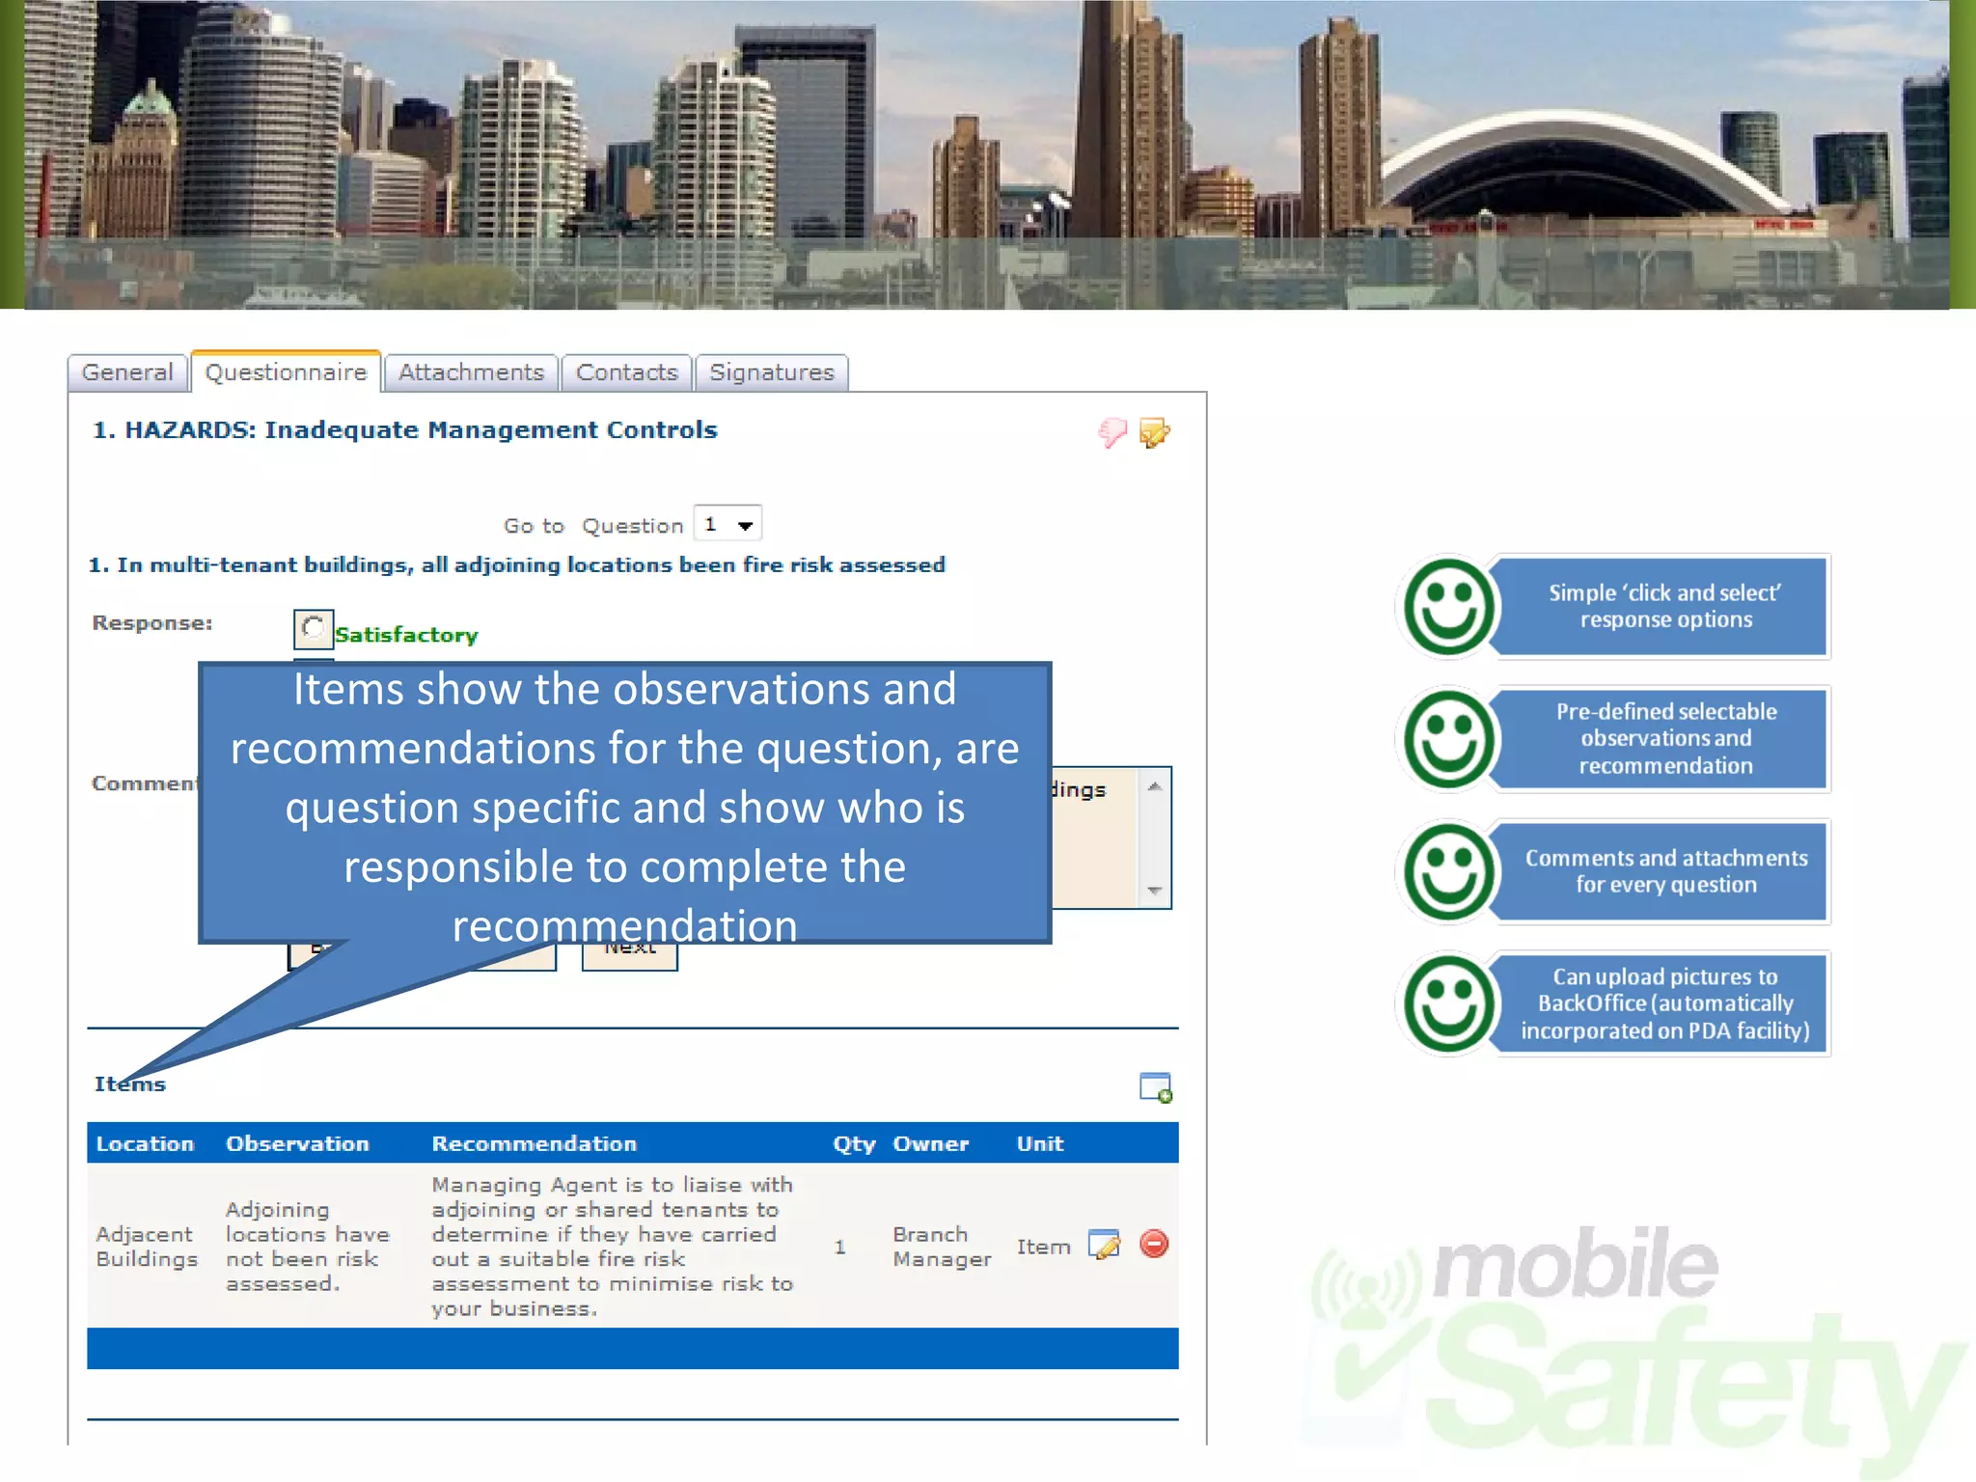Add a new item with the Items add icon
Screen dimensions: 1976x1482
point(1155,1087)
